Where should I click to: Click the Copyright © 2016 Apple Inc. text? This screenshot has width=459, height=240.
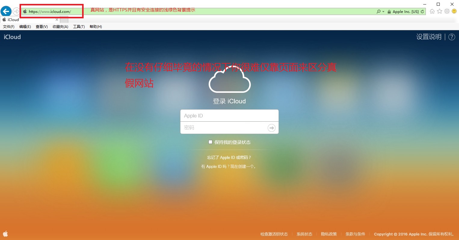401,234
